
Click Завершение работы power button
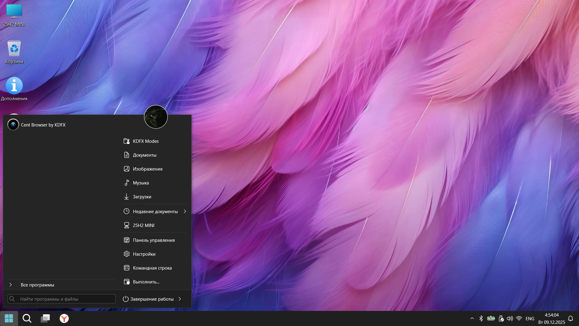(x=148, y=299)
